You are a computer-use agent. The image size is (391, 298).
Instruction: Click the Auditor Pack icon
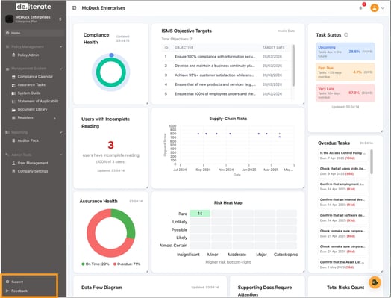pos(13,140)
